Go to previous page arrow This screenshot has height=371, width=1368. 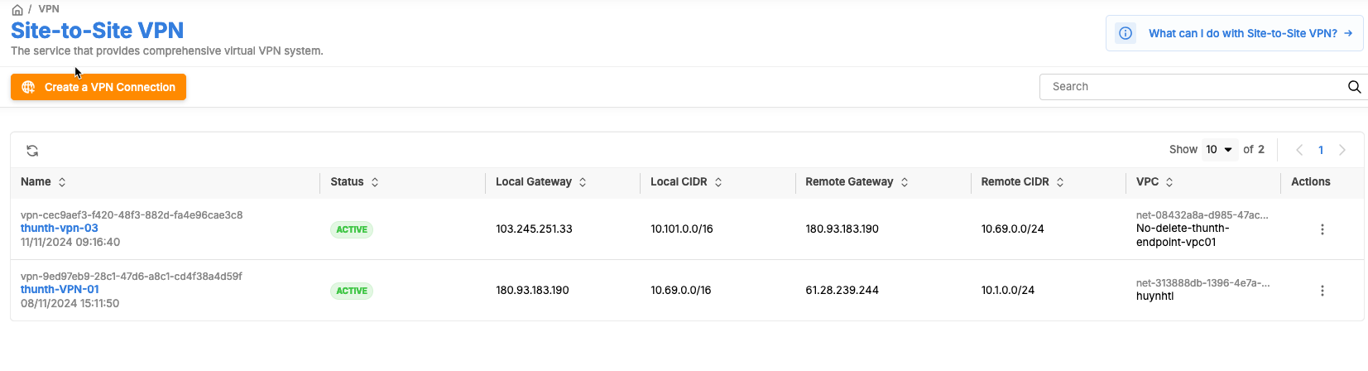click(1299, 150)
